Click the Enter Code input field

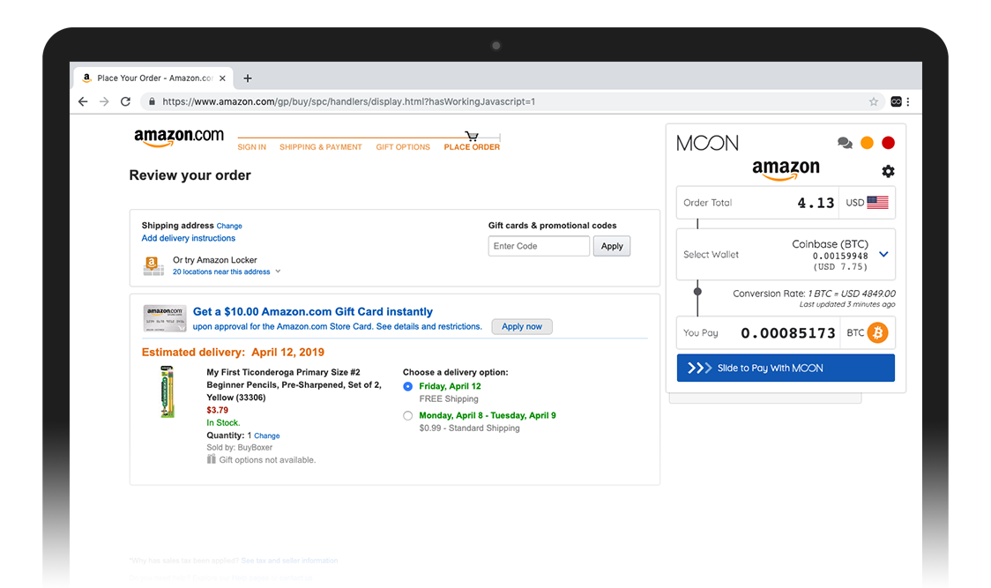(539, 246)
